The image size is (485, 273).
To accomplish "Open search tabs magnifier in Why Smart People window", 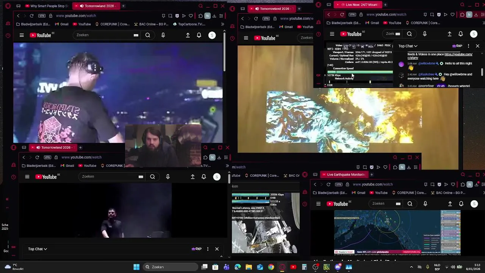I will pos(200,6).
